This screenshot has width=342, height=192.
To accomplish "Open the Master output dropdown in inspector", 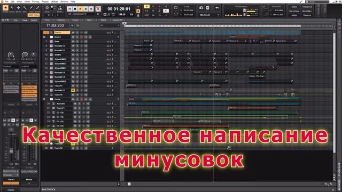I will coord(29,171).
